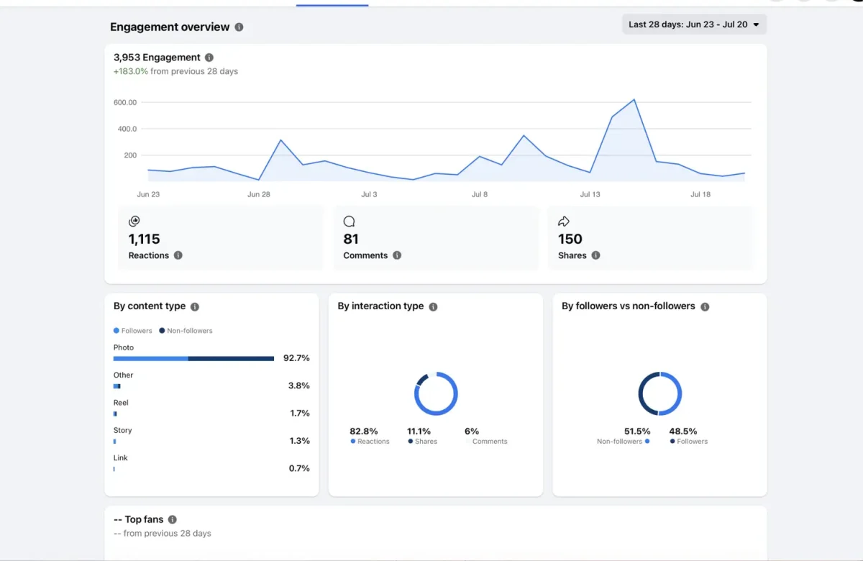Screen dimensions: 863x561
Task: Click the 1.3% Story percentage
Action: pyautogui.click(x=299, y=441)
